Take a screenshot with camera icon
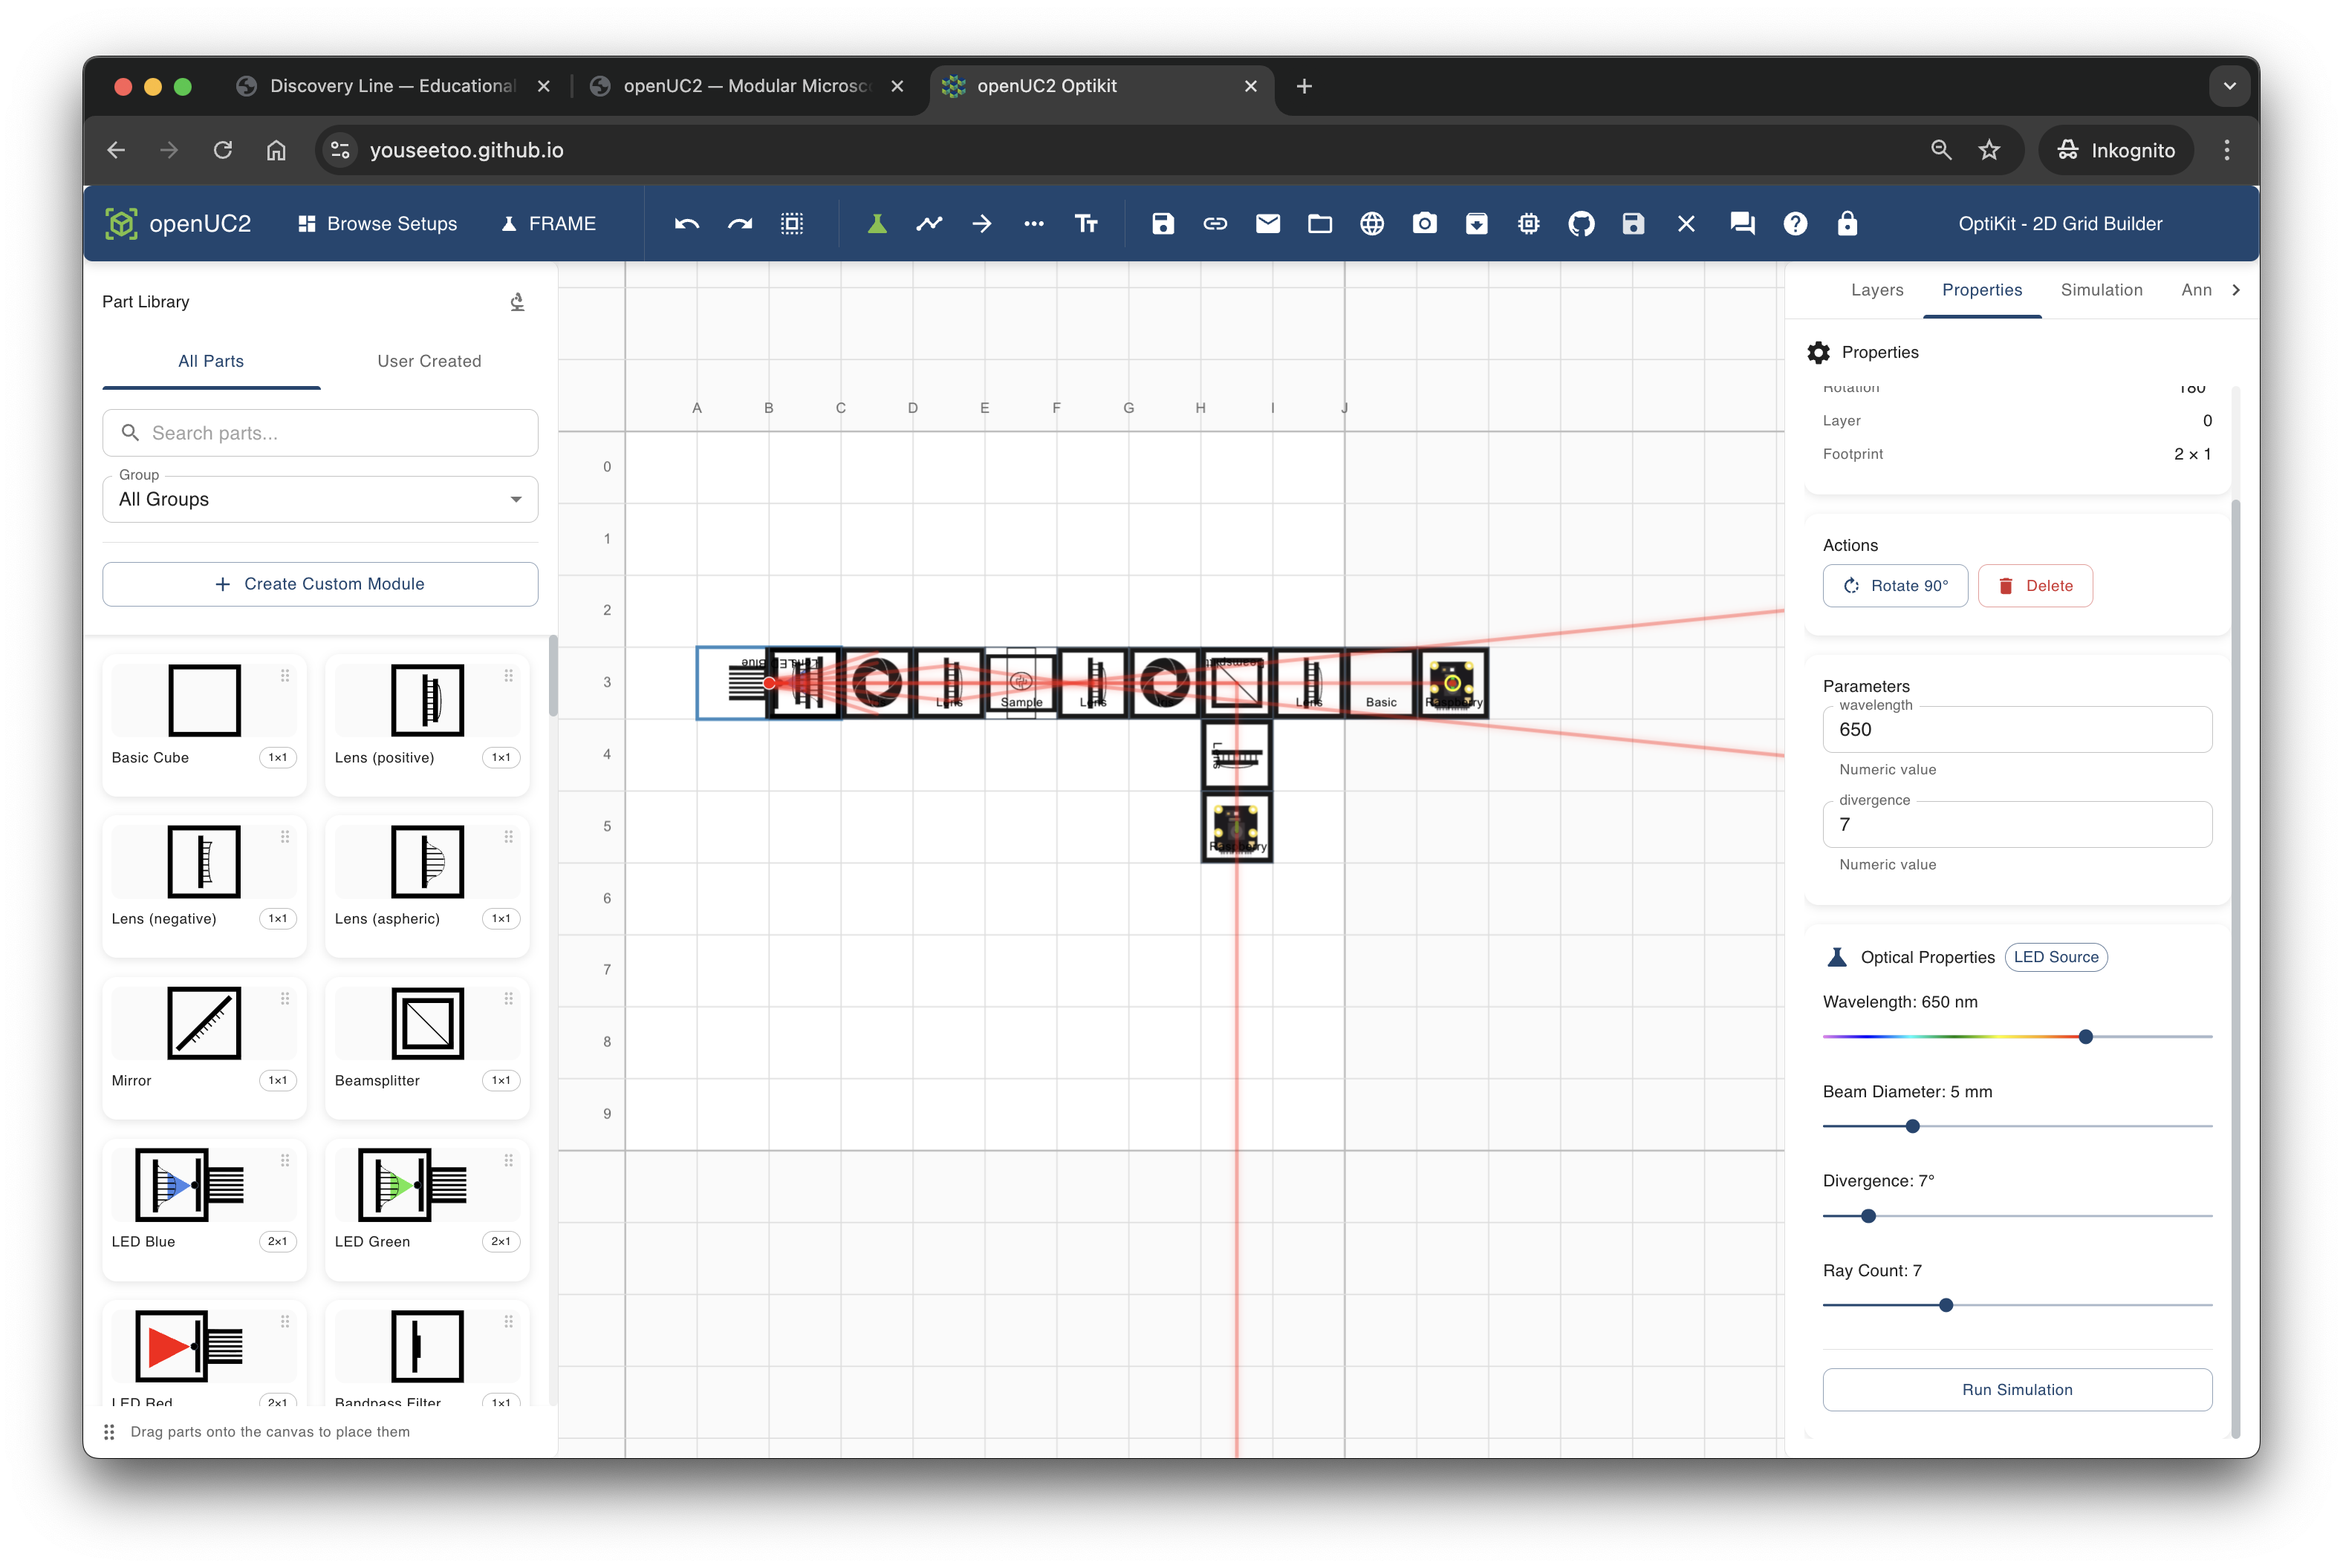 point(1423,224)
